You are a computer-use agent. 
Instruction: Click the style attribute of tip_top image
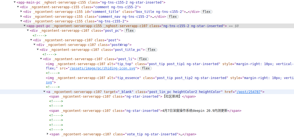coord(258,64)
